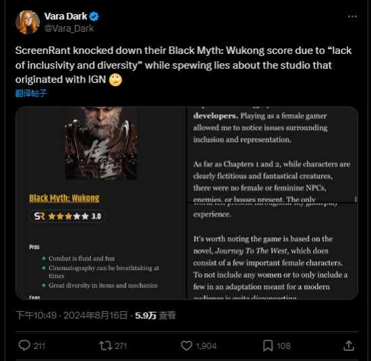Like the tweet with heart icon
This screenshot has height=361, width=371.
pos(187,345)
